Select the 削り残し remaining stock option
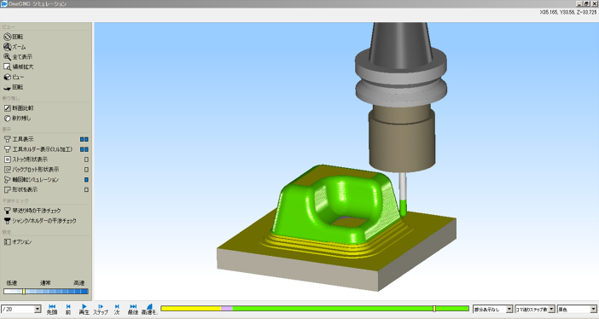The image size is (599, 319). coord(17,119)
